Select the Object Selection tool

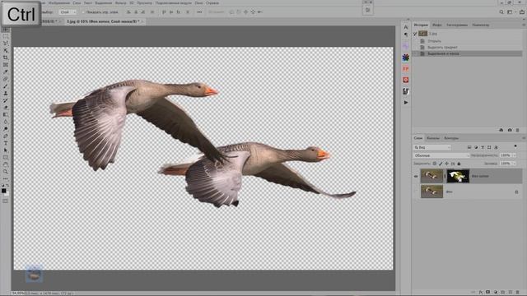6,50
